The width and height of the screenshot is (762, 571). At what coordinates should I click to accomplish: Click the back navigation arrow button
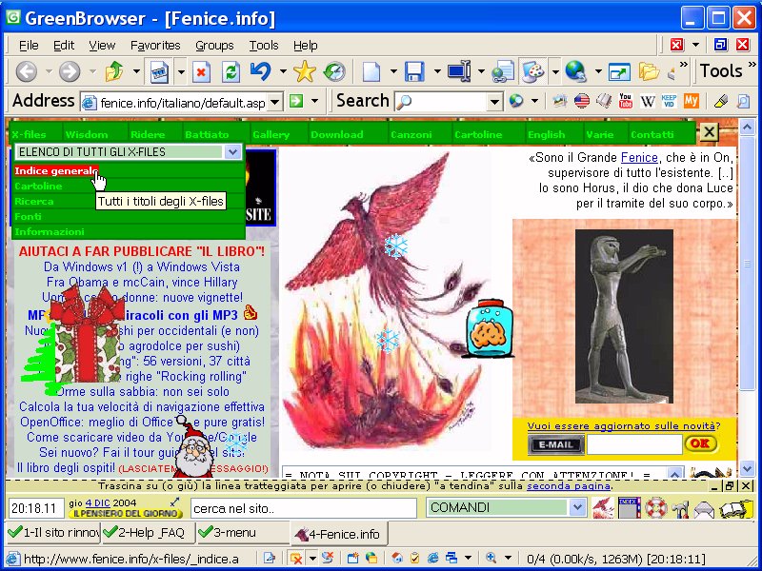26,71
